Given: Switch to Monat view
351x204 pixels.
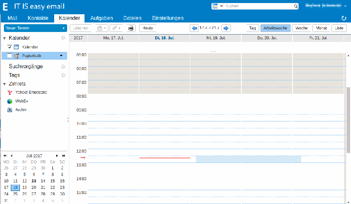Looking at the screenshot, I should click(321, 28).
